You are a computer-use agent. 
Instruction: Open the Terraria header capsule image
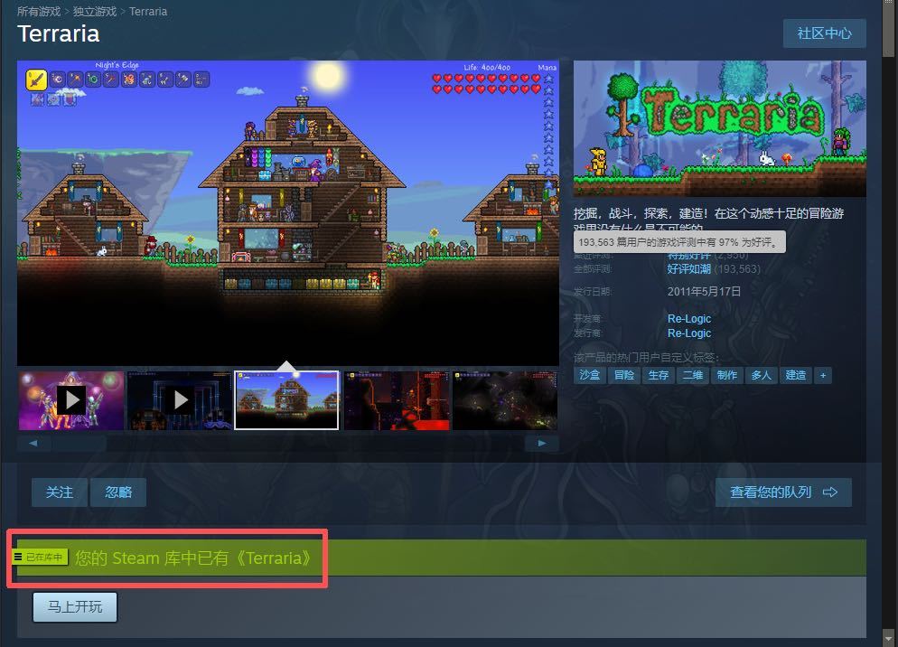click(719, 128)
